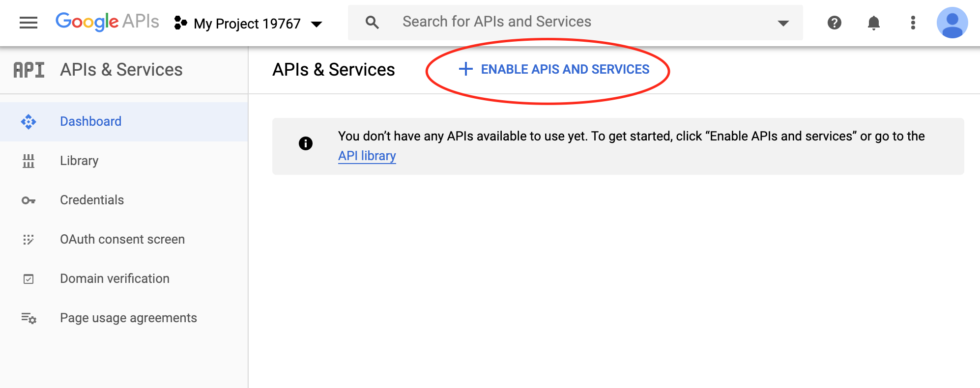
Task: Click the Dashboard diamond icon
Action: (29, 121)
